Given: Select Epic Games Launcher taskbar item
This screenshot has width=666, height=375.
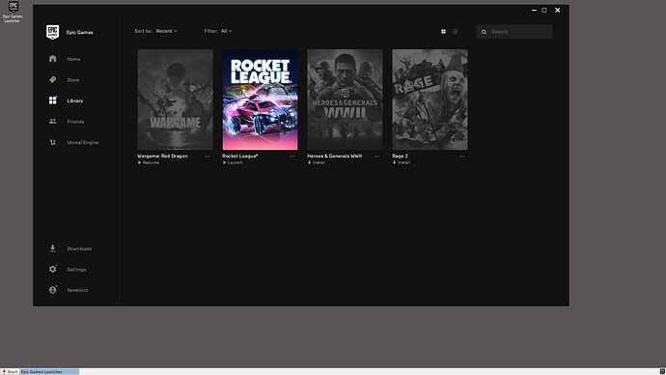Looking at the screenshot, I should click(x=49, y=371).
